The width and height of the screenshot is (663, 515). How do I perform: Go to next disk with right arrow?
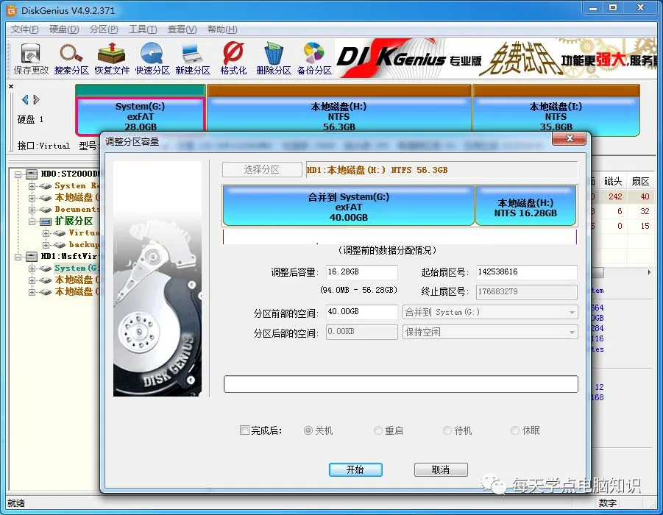point(36,100)
